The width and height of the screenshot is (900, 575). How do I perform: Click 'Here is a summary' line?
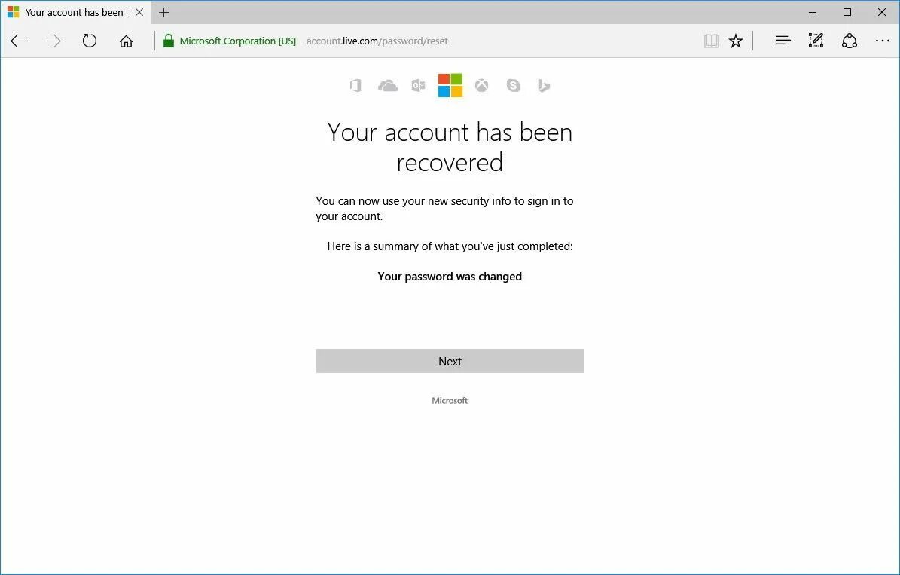[x=450, y=246]
